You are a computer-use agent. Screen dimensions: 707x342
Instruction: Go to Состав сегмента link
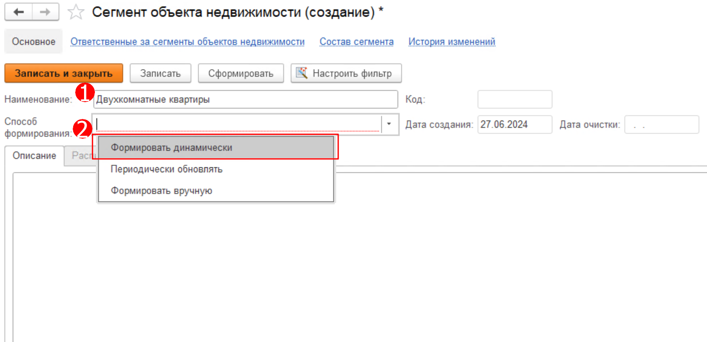click(356, 41)
